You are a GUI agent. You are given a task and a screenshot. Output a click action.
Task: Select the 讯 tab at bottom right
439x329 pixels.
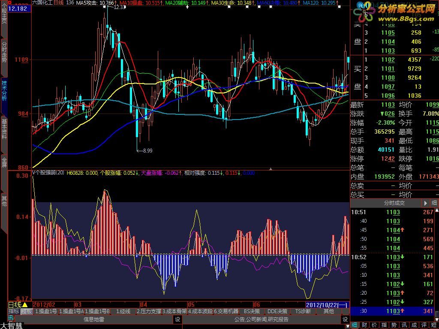[x=404, y=326]
